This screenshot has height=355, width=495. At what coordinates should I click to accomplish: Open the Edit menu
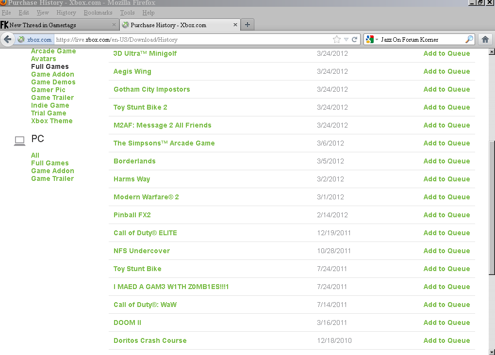[x=24, y=13]
